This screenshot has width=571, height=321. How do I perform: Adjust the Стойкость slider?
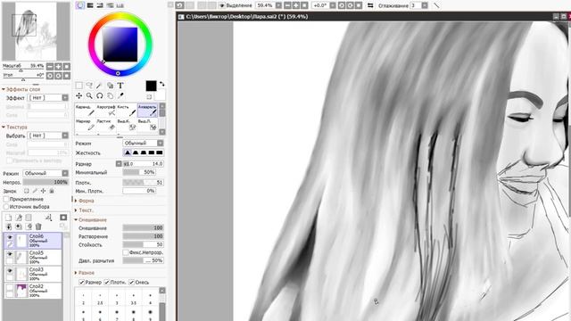(x=143, y=244)
